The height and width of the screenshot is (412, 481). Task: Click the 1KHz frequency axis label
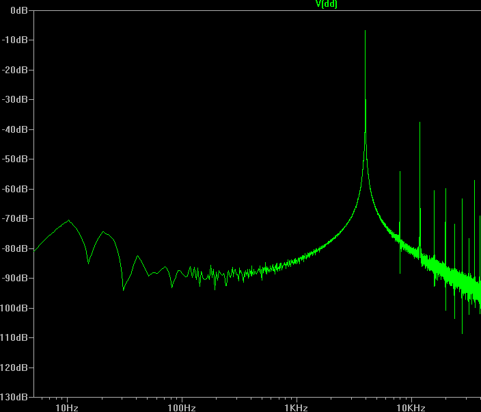[x=296, y=408]
